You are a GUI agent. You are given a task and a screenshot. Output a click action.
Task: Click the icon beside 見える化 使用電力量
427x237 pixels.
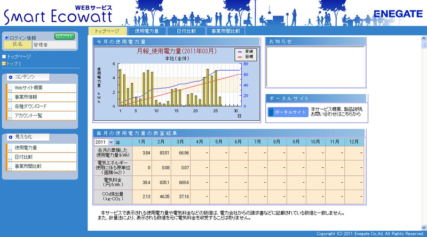click(x=10, y=148)
